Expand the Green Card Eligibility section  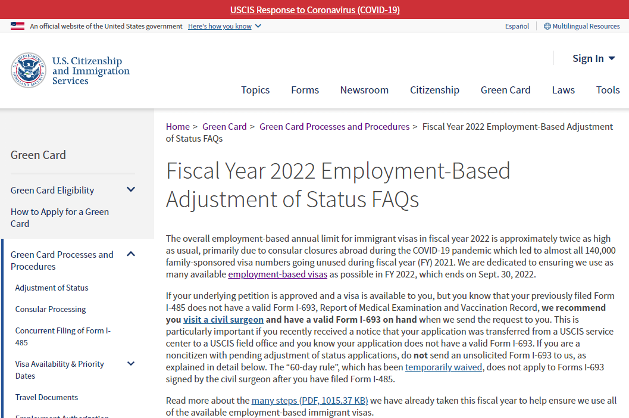[x=131, y=190]
